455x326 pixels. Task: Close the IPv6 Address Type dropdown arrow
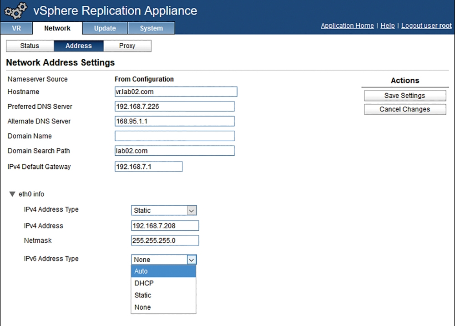tap(192, 260)
